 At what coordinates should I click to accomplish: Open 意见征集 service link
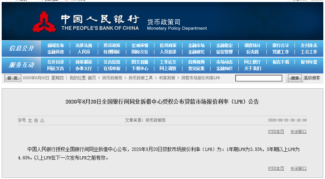tap(196, 68)
